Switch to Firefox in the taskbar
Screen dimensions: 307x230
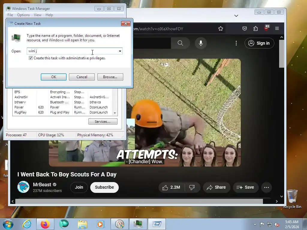point(45,224)
